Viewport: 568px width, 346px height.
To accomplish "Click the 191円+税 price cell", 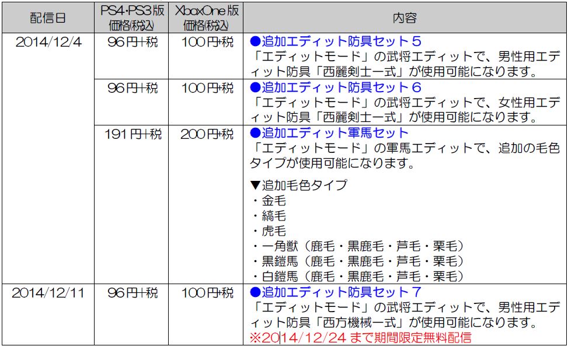I will tap(132, 134).
